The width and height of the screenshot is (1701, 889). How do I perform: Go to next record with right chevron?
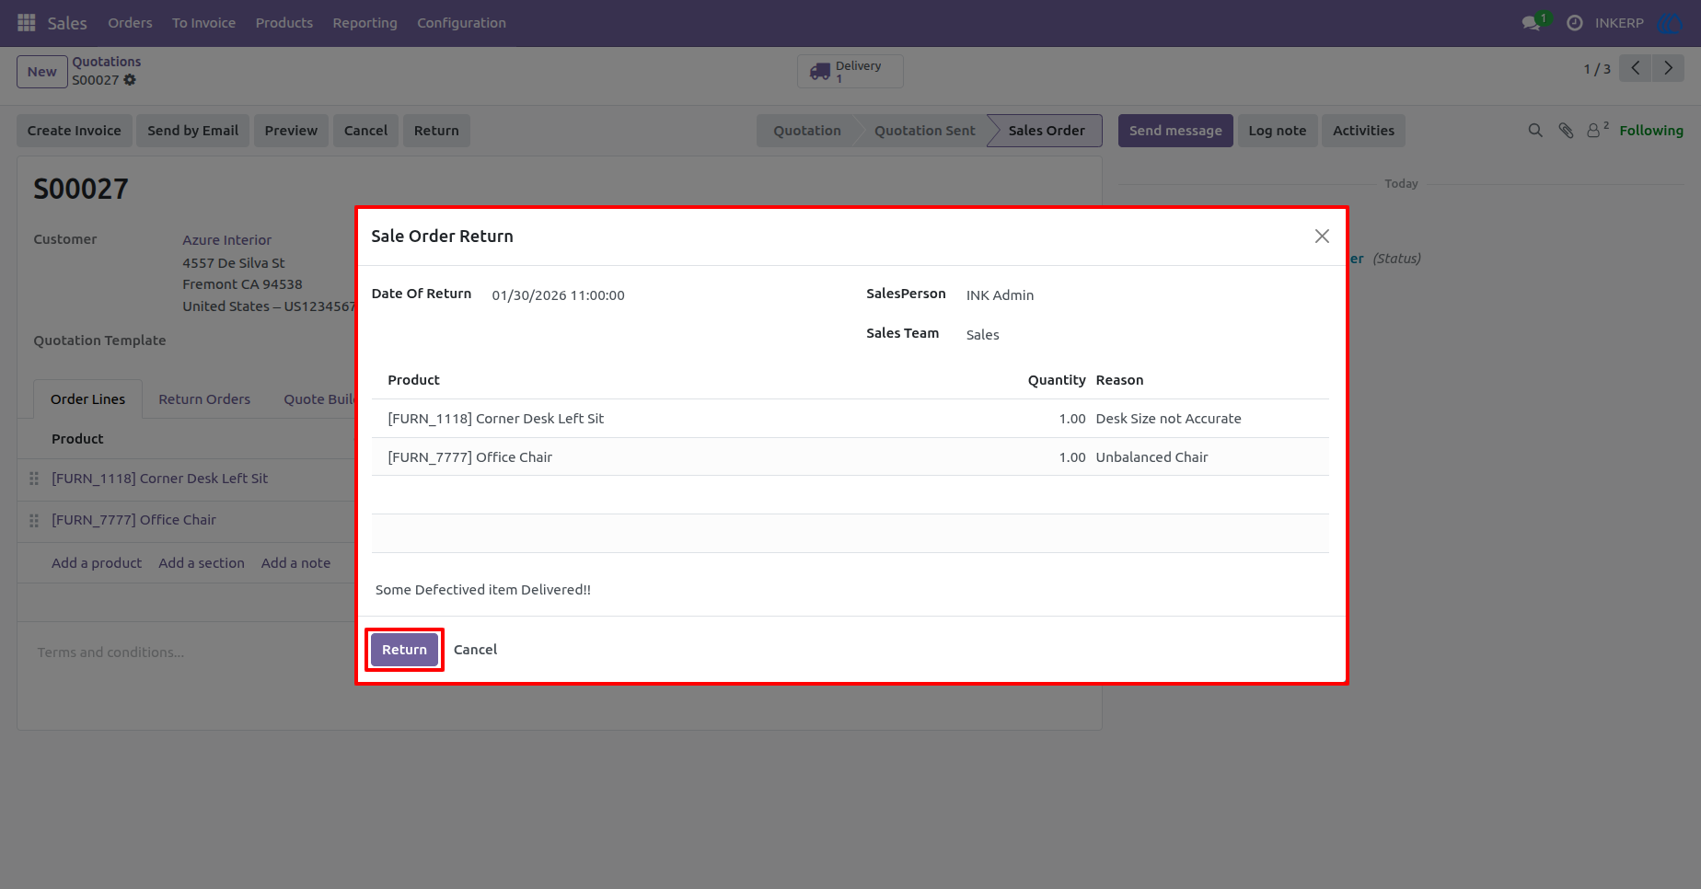[1668, 68]
